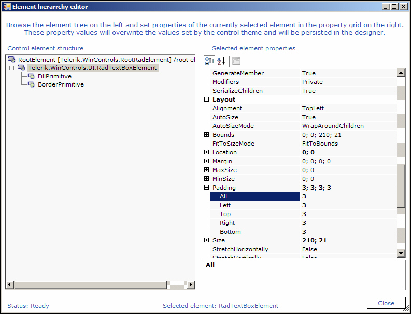Click the Selected element: RadTextBoxElement label

220,306
